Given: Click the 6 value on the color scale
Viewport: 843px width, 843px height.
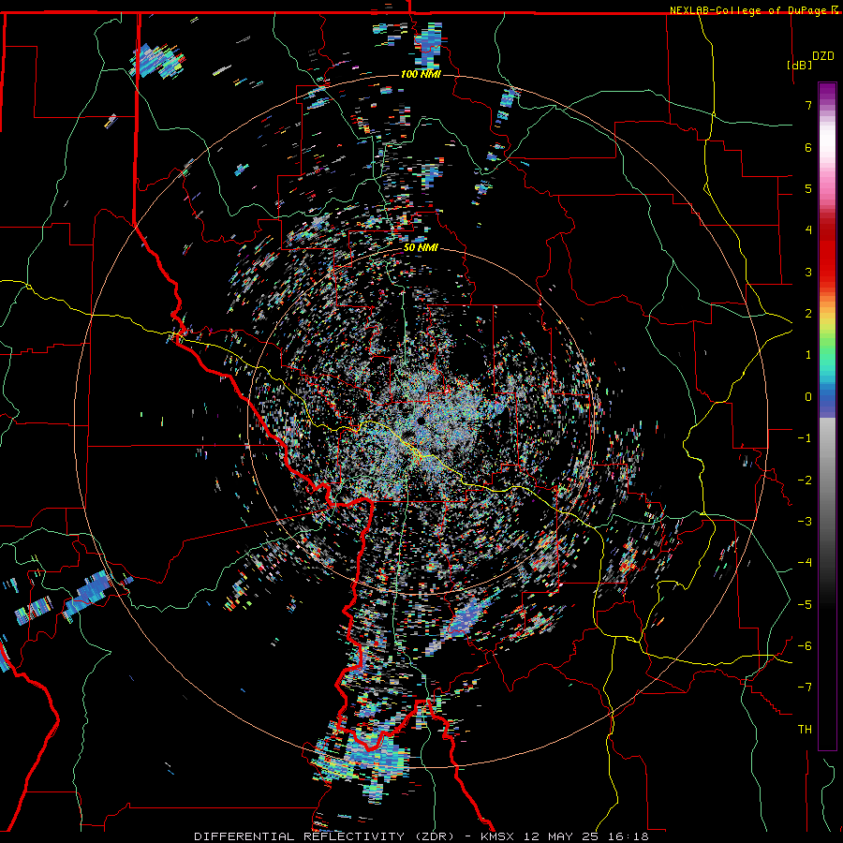Looking at the screenshot, I should (x=808, y=147).
